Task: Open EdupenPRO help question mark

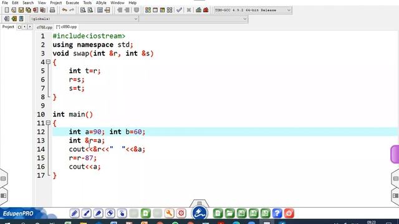Action: click(277, 213)
